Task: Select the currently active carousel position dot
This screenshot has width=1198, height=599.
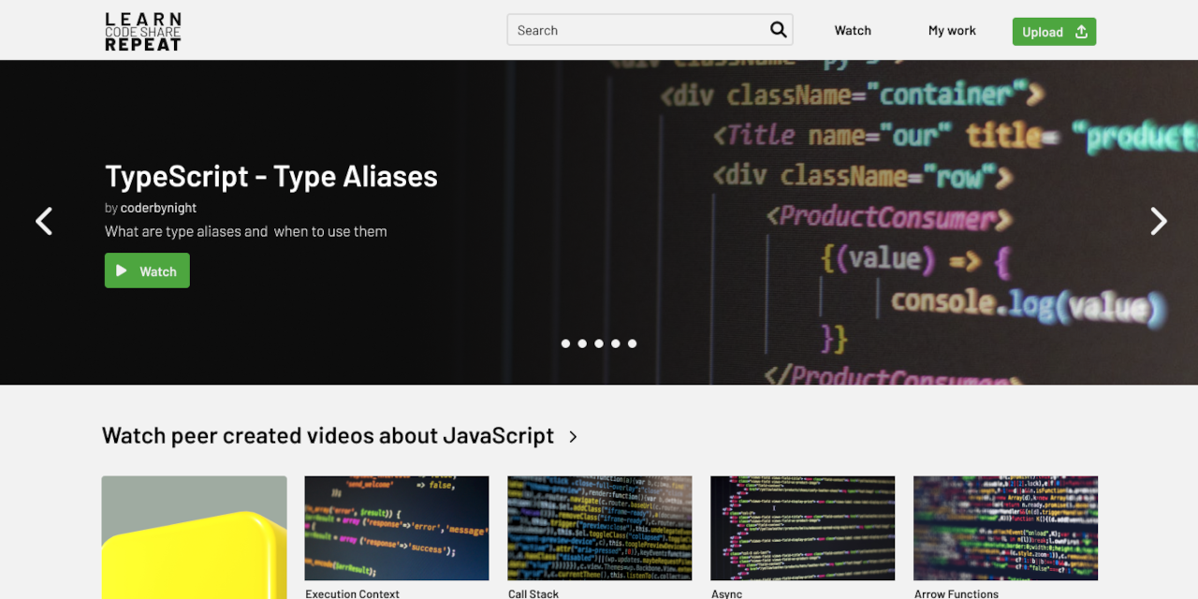Action: tap(565, 343)
